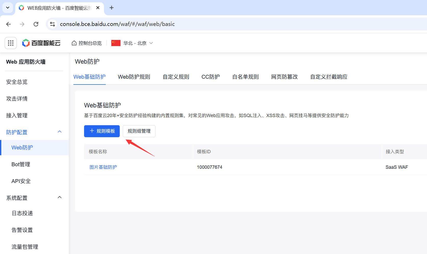
Task: Open the 网页防篡改 tab
Action: pos(284,77)
